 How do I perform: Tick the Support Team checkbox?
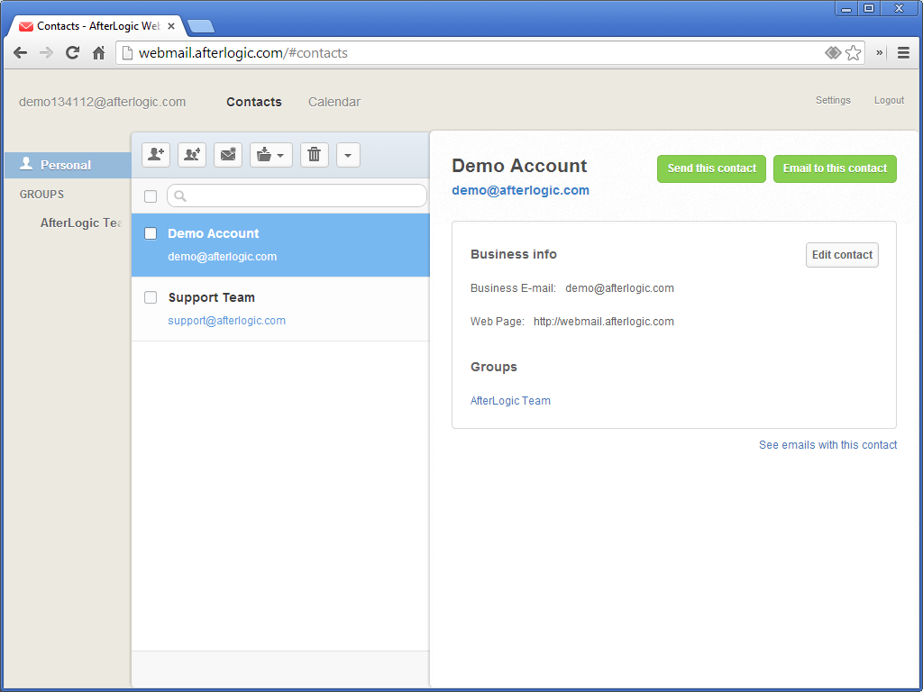(x=151, y=297)
